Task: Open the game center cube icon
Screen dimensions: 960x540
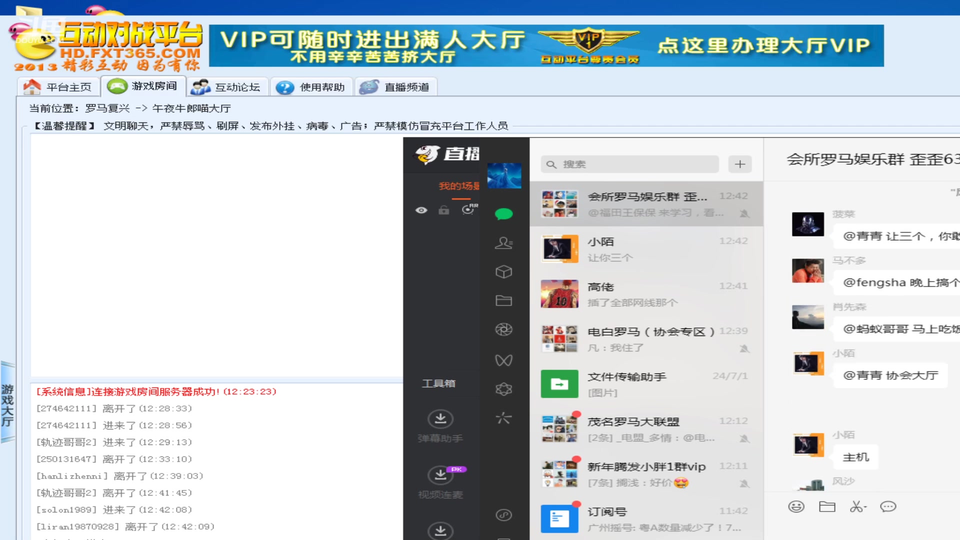Action: coord(504,272)
